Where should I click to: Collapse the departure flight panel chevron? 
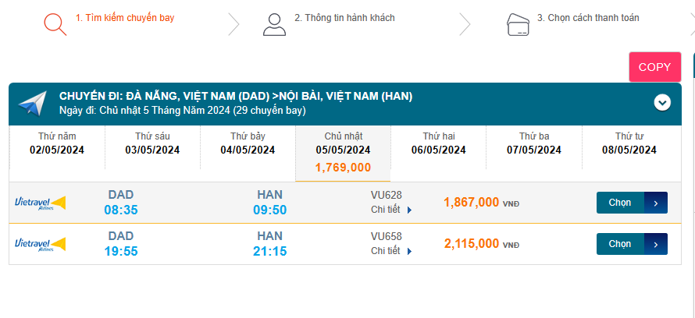coord(662,102)
